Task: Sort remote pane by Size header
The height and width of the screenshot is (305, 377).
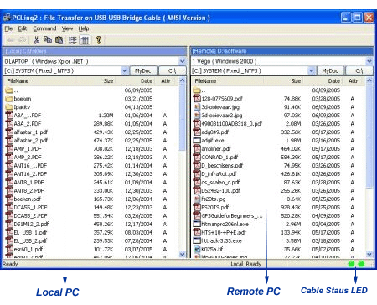Action: (x=296, y=81)
